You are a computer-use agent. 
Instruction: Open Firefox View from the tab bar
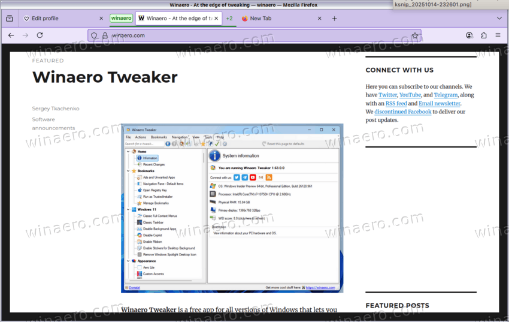pos(9,19)
